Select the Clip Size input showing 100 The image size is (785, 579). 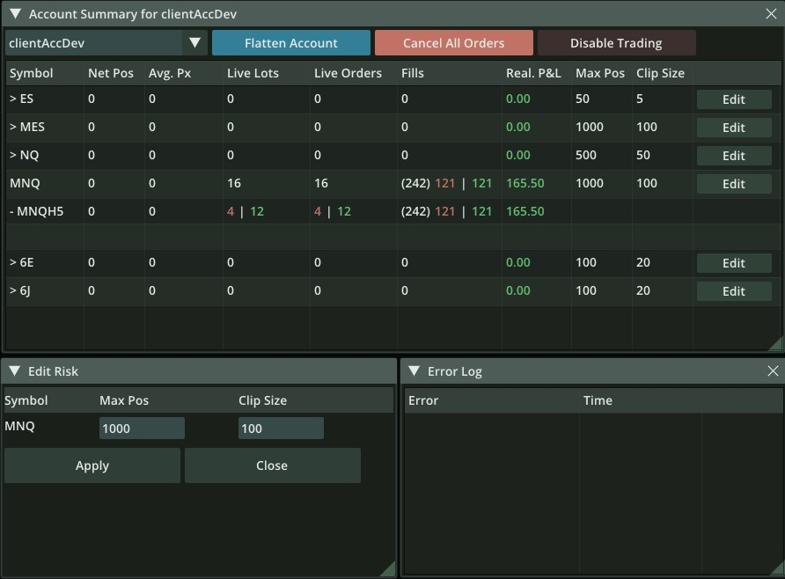click(x=280, y=428)
